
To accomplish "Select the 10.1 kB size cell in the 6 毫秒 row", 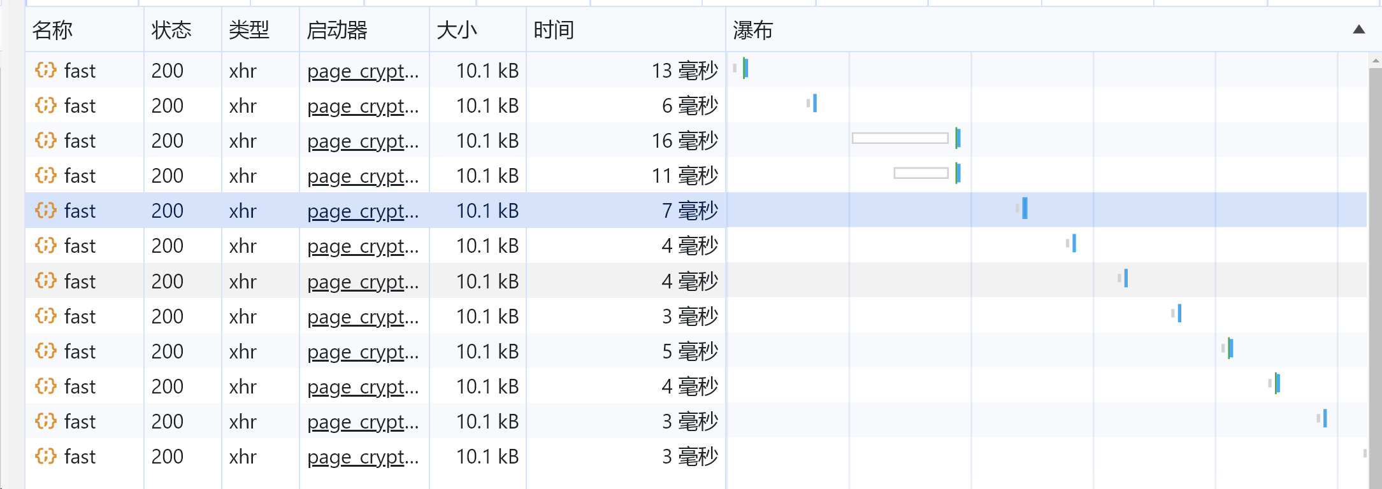I will (487, 106).
